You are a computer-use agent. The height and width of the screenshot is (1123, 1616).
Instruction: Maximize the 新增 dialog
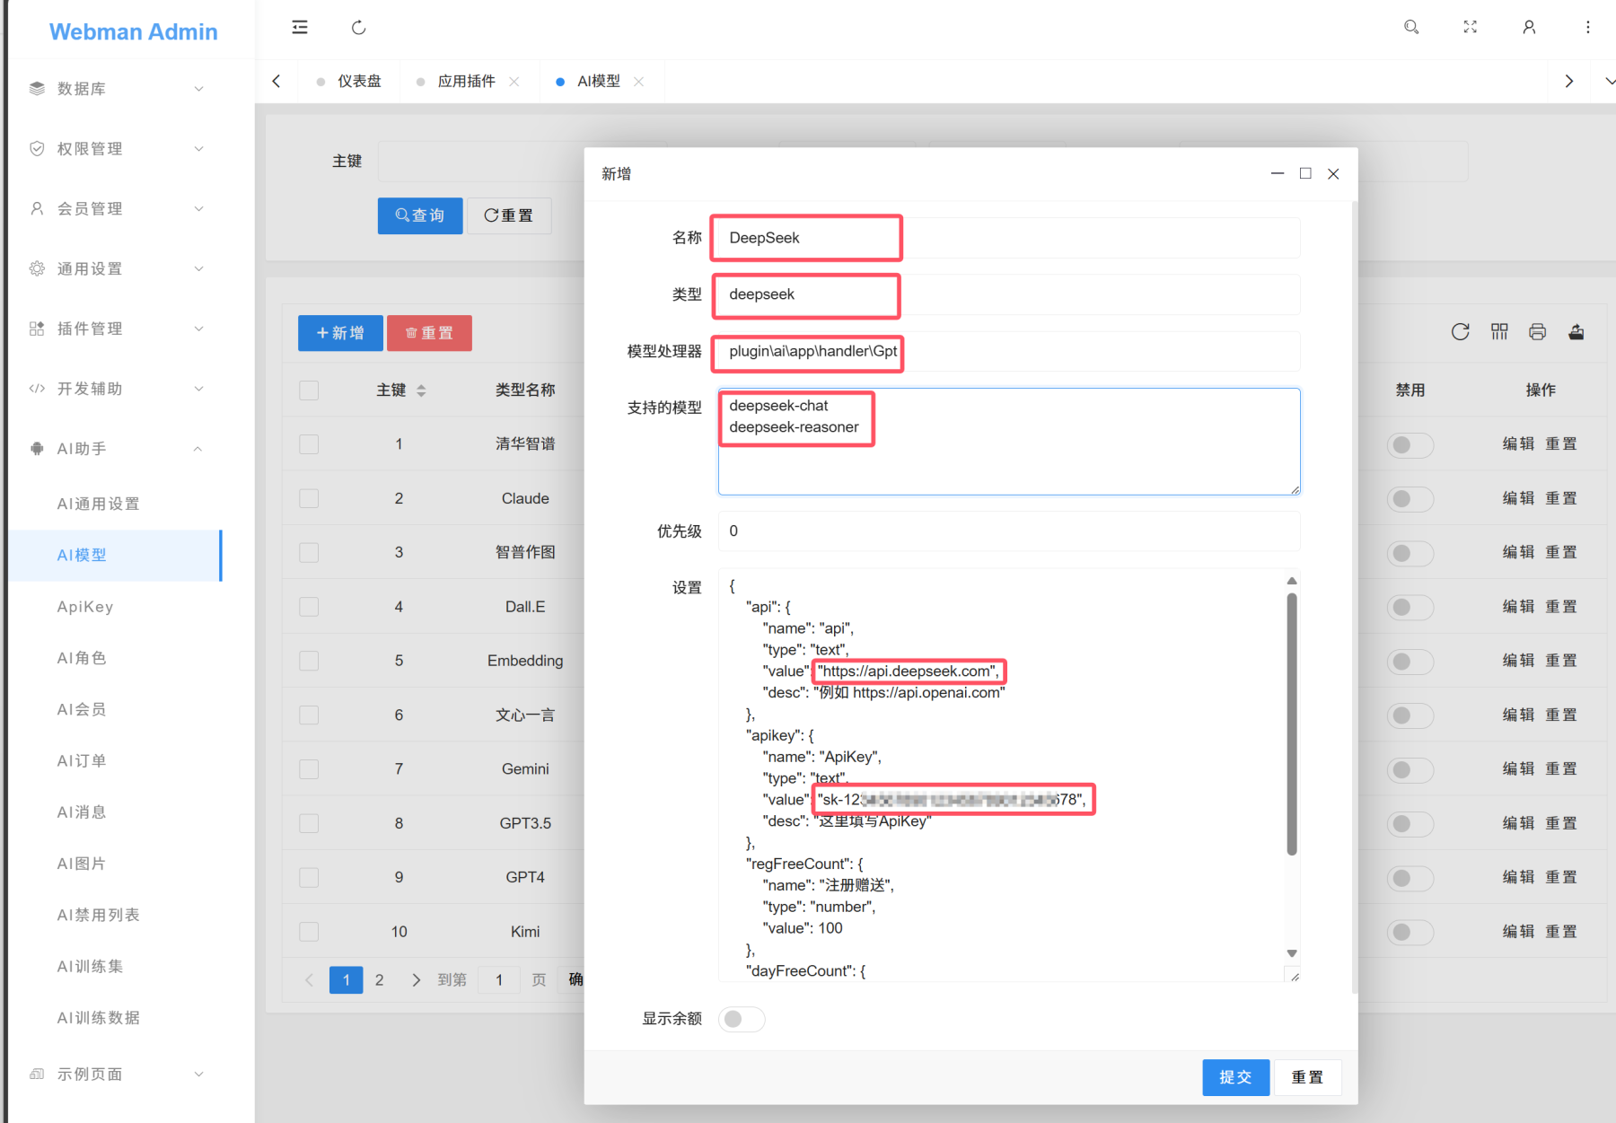coord(1305,173)
